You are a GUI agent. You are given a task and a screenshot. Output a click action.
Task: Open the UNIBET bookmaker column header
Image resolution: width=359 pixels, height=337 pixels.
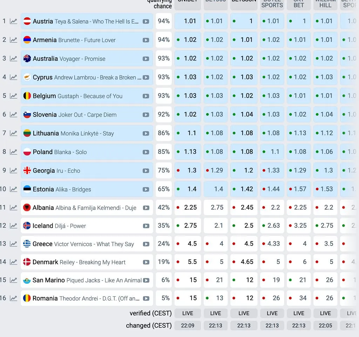click(x=188, y=3)
